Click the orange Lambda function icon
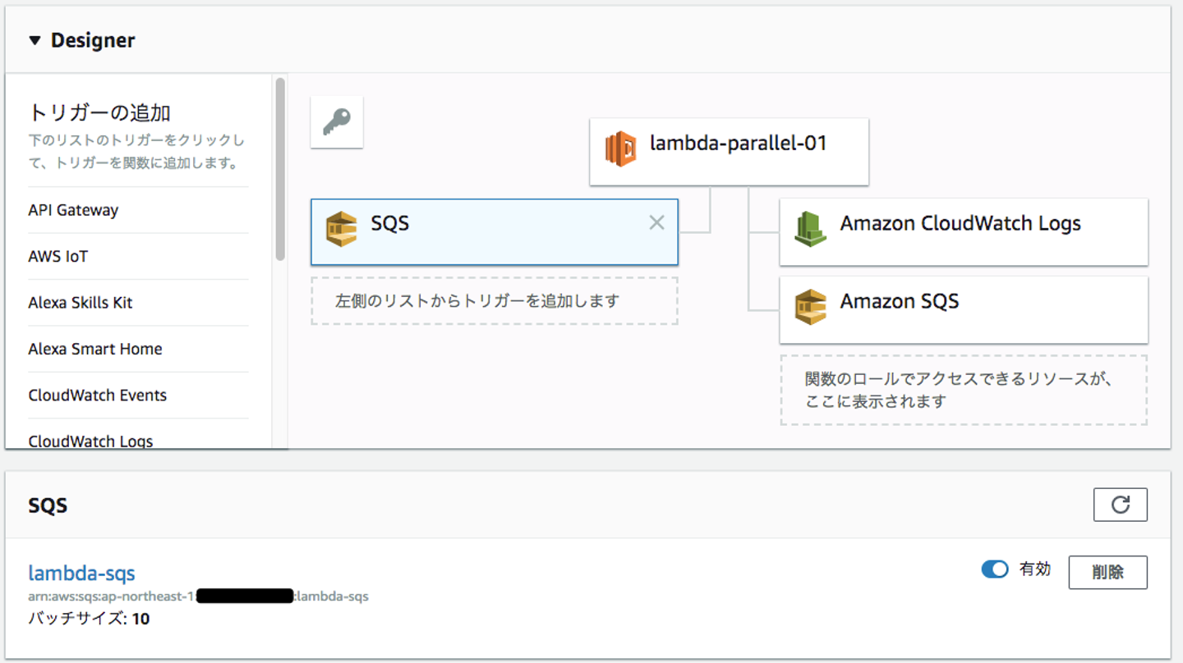Screen dimensions: 1183x663 point(620,149)
